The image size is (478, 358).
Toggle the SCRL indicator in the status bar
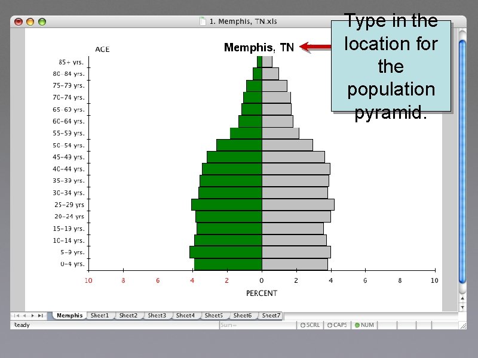[x=310, y=325]
